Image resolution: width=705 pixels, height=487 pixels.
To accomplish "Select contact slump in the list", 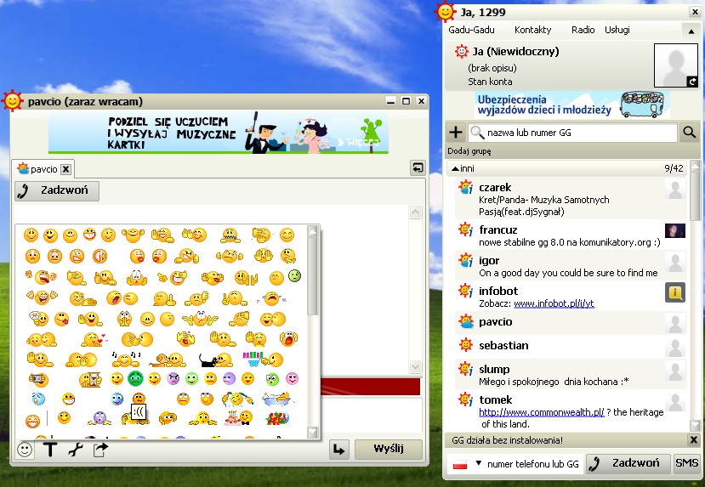I will pyautogui.click(x=570, y=375).
